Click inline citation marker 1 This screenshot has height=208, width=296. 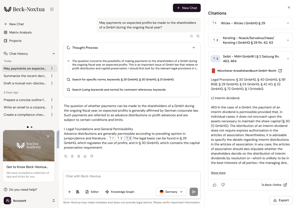[x=111, y=138]
